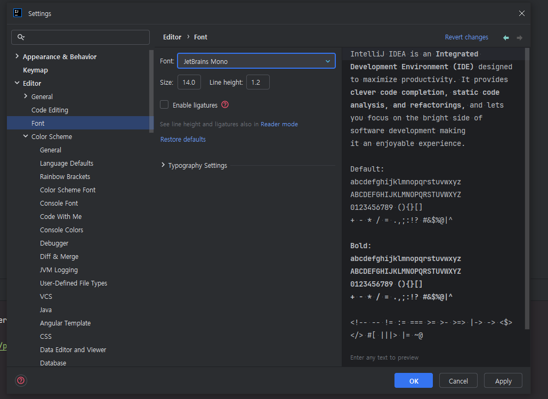The height and width of the screenshot is (399, 548).
Task: Navigate back with the left arrow
Action: point(506,37)
